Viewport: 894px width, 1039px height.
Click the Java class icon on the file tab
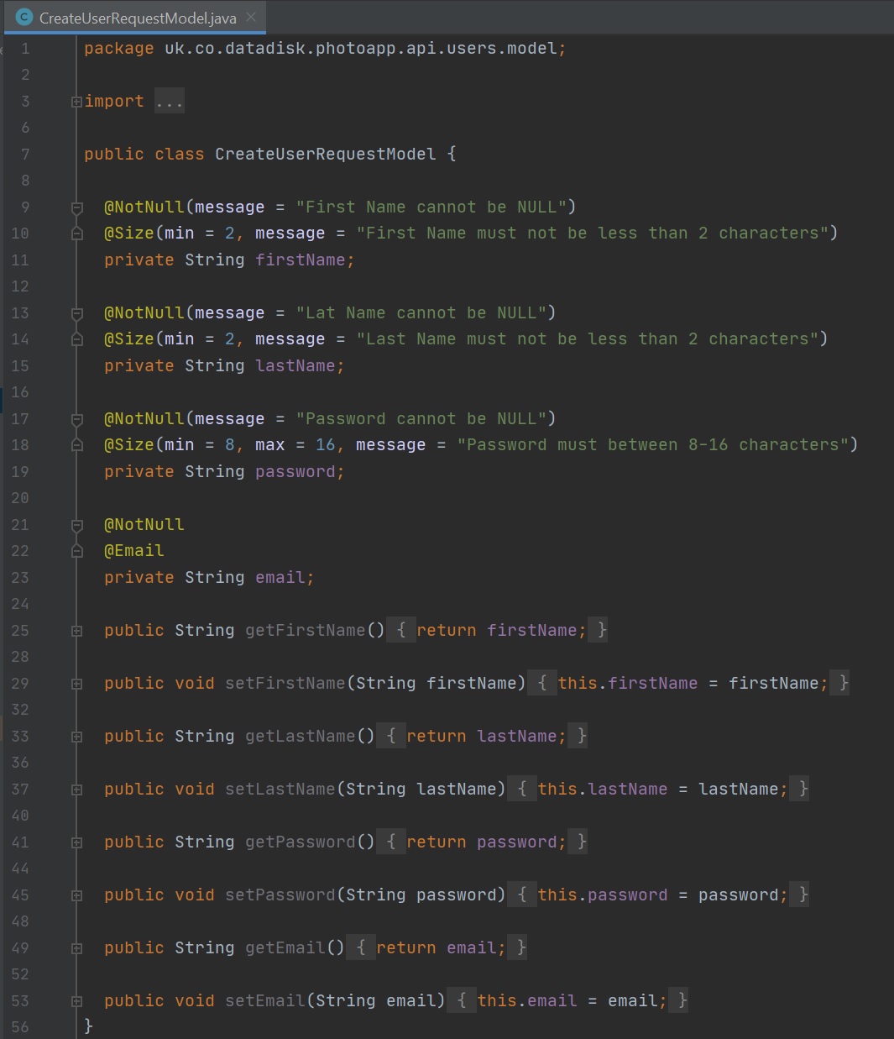pos(24,18)
